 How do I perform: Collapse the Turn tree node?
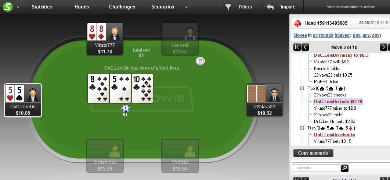pos(303,128)
